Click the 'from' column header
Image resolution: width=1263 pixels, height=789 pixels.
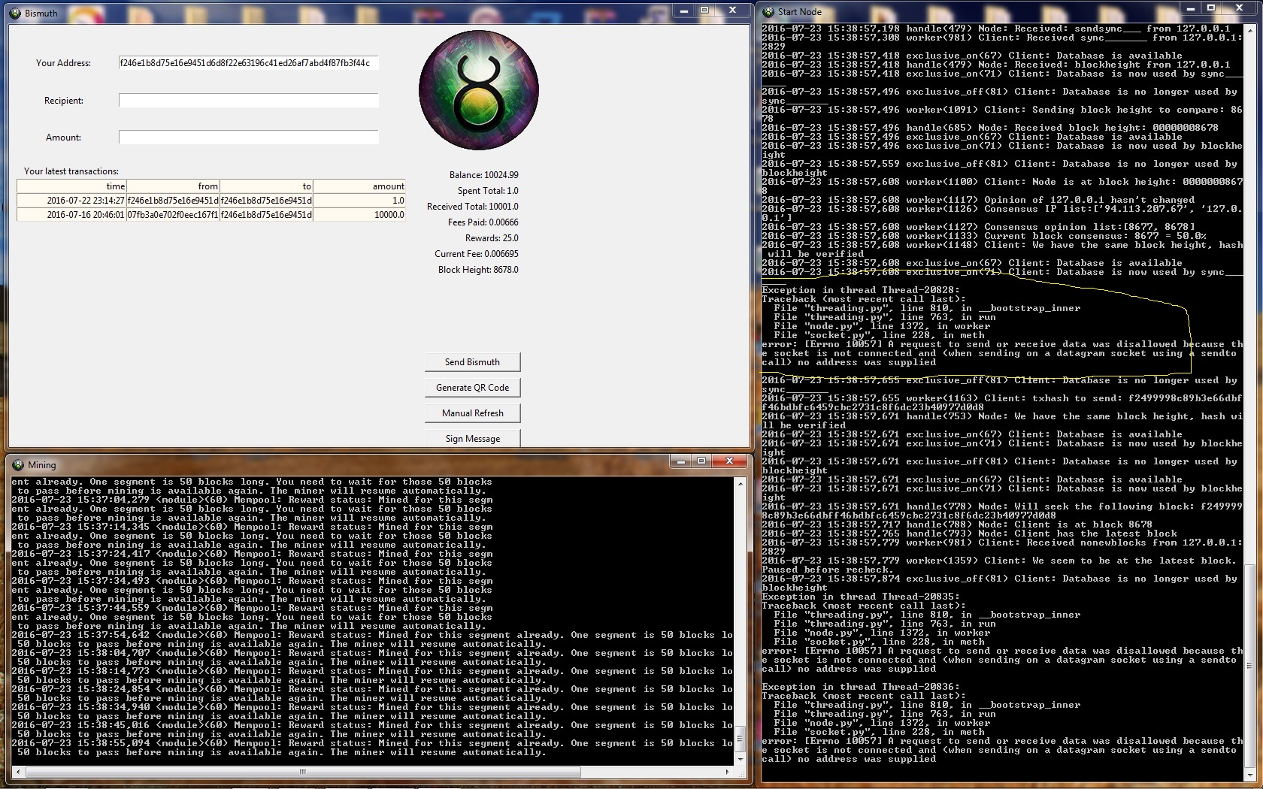coord(173,186)
